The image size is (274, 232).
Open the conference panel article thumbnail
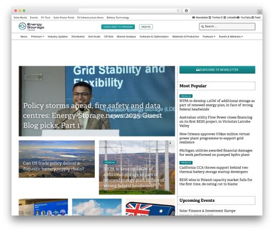(43, 207)
